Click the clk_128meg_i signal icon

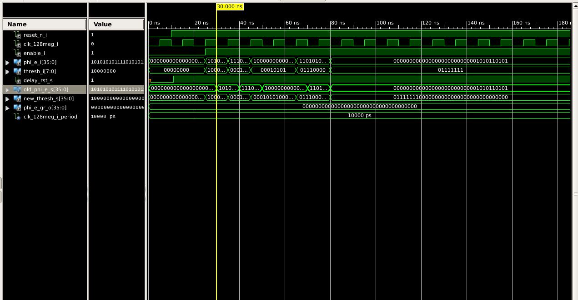pyautogui.click(x=17, y=44)
